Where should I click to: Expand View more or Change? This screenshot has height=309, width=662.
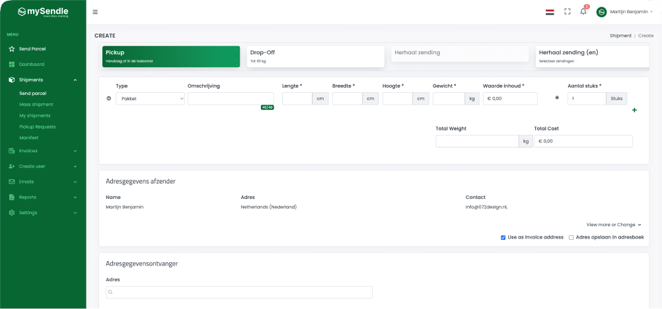point(613,225)
